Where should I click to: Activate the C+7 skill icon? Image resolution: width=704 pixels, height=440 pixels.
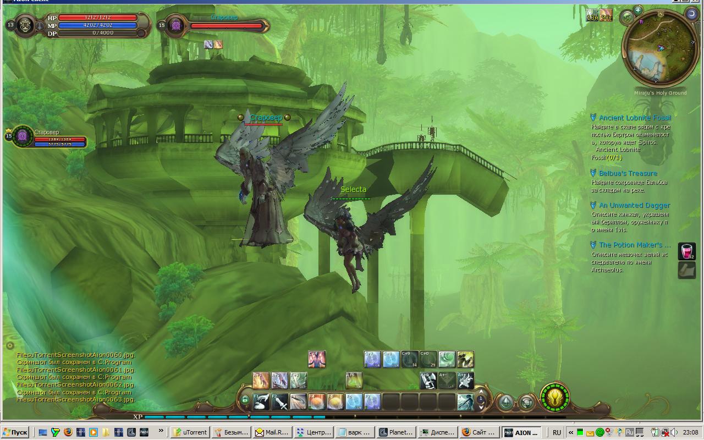372,359
